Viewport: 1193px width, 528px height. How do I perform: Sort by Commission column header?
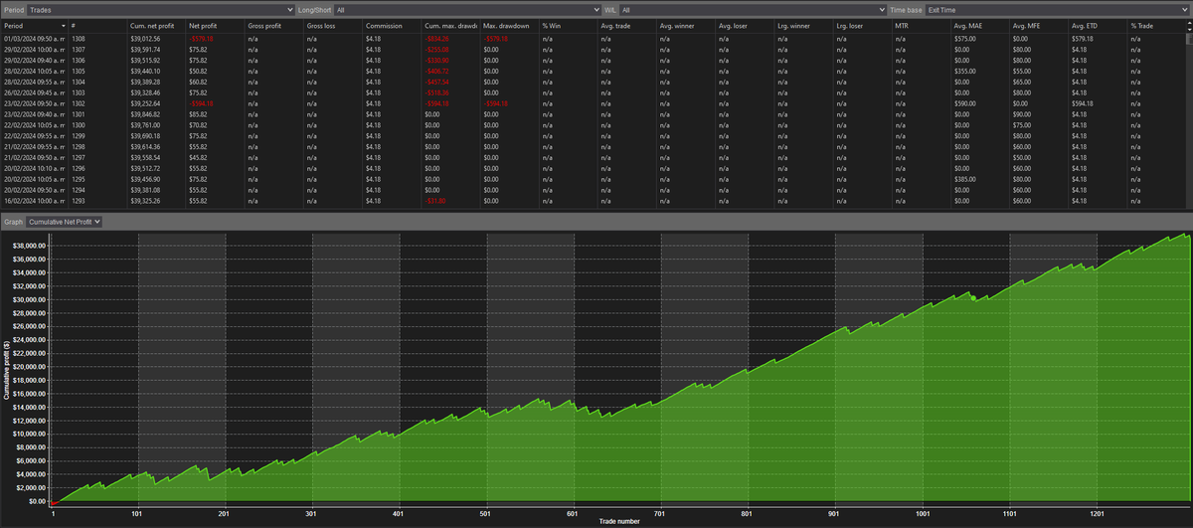(x=391, y=24)
